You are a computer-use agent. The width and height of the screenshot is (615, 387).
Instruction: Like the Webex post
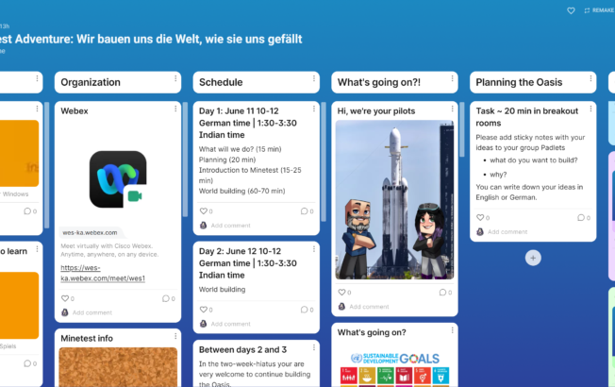coord(65,298)
